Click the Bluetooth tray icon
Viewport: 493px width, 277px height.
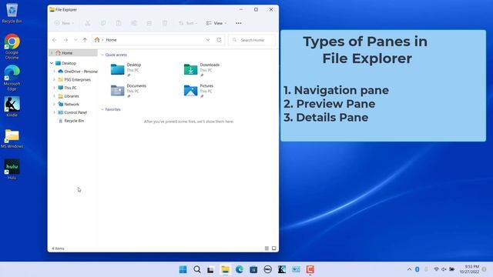(418, 269)
